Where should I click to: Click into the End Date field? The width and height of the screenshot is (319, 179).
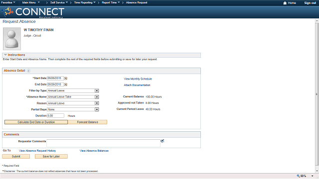[x=55, y=84]
